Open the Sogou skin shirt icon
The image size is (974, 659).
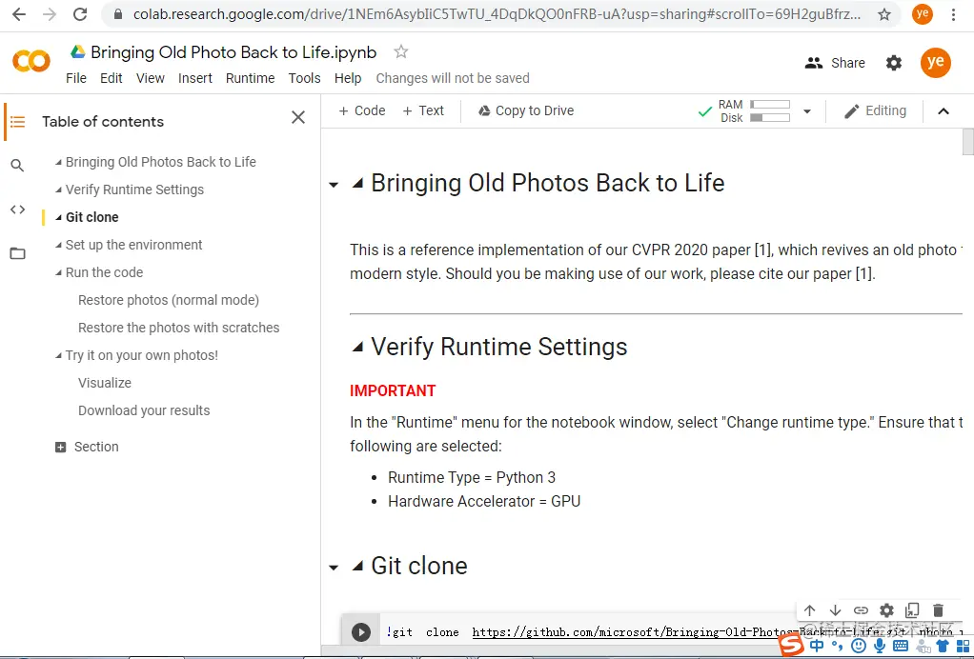[x=943, y=646]
